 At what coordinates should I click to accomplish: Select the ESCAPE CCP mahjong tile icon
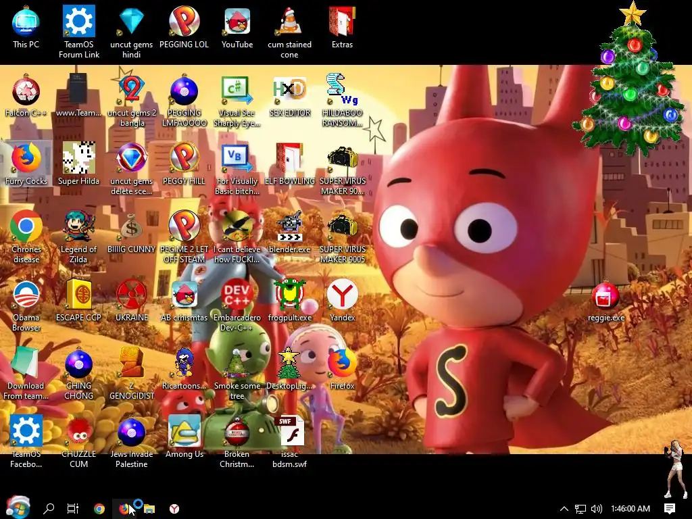[78, 300]
